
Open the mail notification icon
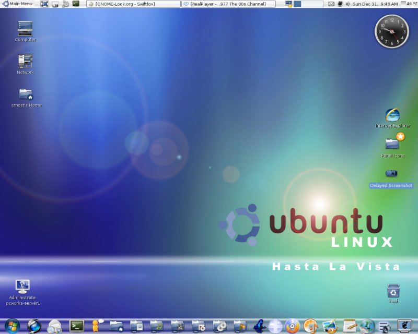click(331, 4)
